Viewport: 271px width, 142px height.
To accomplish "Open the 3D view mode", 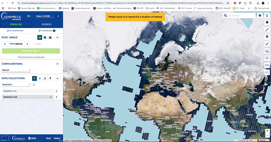I will tap(267, 65).
